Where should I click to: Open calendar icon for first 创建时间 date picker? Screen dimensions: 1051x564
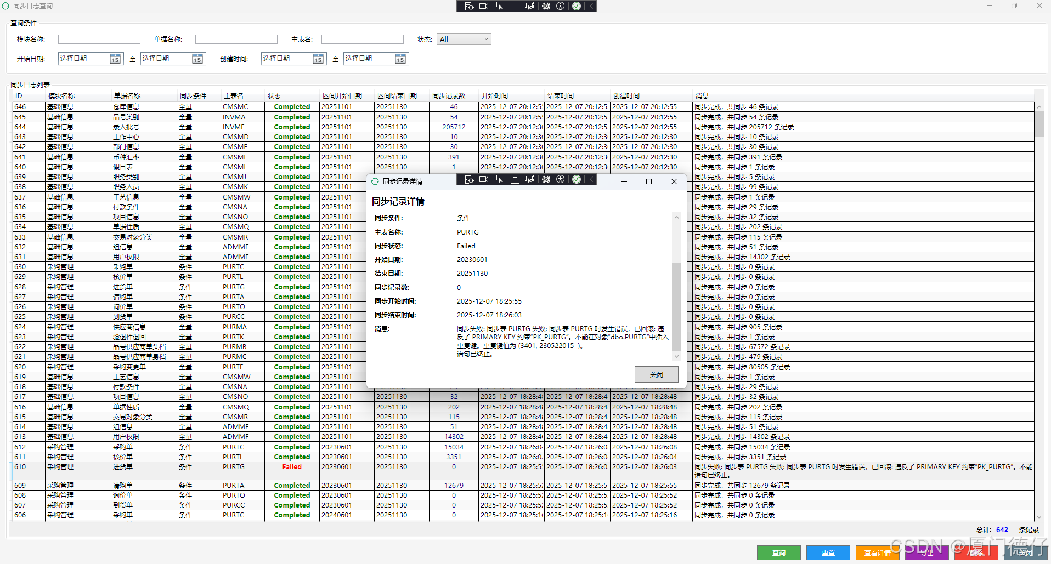318,59
